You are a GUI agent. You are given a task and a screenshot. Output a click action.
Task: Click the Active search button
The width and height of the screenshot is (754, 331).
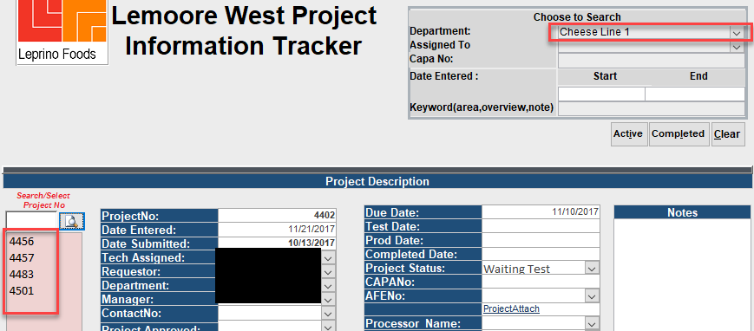click(628, 134)
